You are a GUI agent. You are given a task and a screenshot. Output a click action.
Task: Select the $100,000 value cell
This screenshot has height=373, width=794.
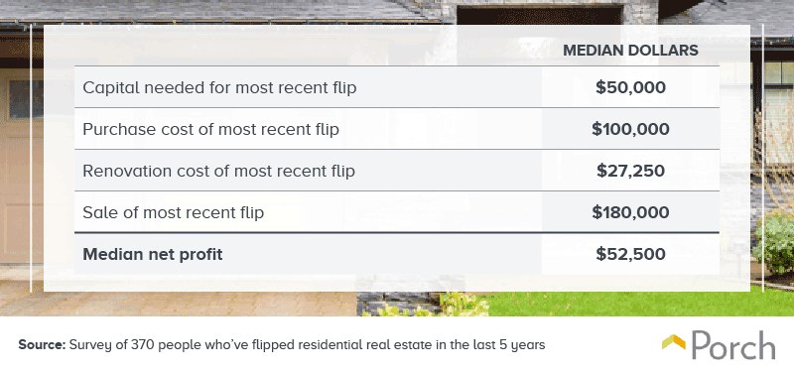pos(630,129)
